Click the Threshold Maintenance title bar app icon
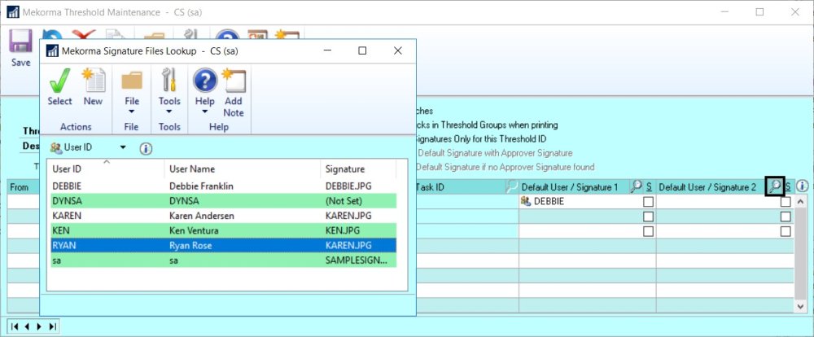The width and height of the screenshot is (814, 337). pyautogui.click(x=13, y=12)
